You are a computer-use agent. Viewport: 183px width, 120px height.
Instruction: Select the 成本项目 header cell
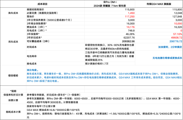[x=42, y=4]
